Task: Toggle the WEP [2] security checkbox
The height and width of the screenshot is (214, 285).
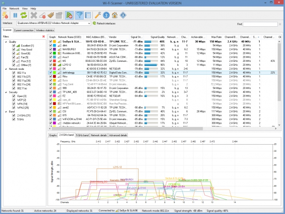Action: (x=14, y=100)
